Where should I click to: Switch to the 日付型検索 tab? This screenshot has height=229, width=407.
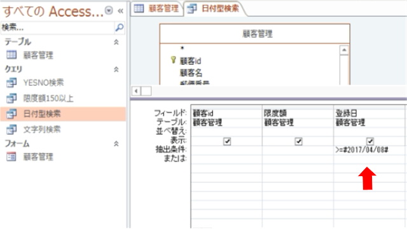(215, 8)
